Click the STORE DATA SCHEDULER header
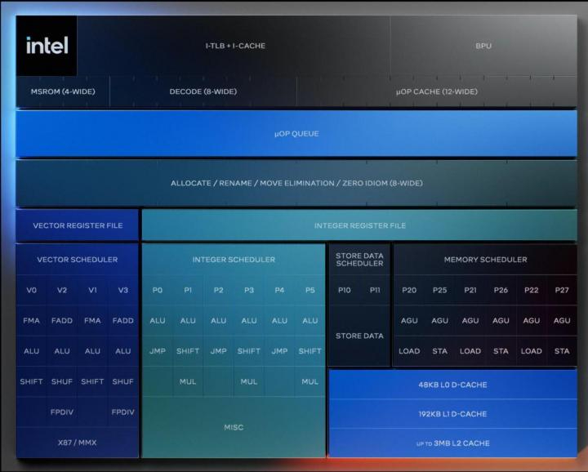588x472 pixels. pos(359,259)
